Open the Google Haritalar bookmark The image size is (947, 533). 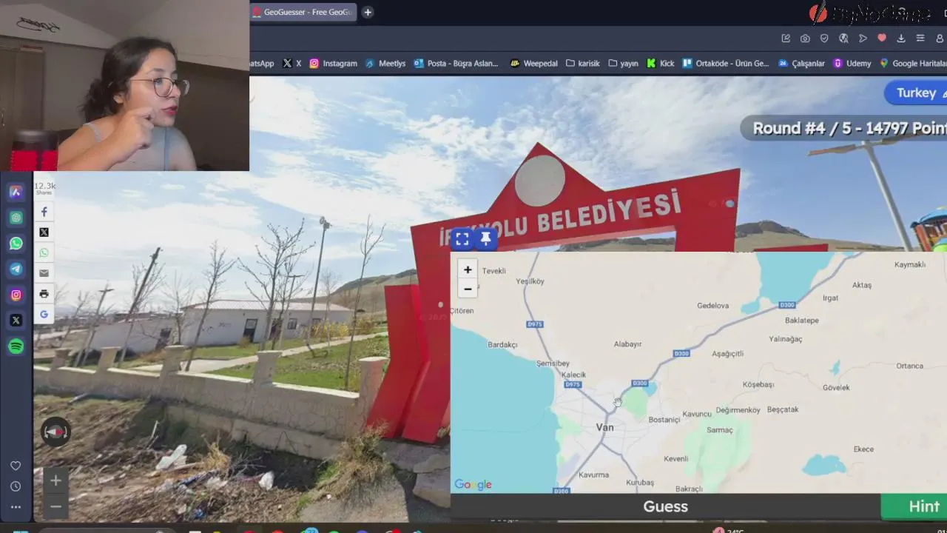pyautogui.click(x=913, y=64)
